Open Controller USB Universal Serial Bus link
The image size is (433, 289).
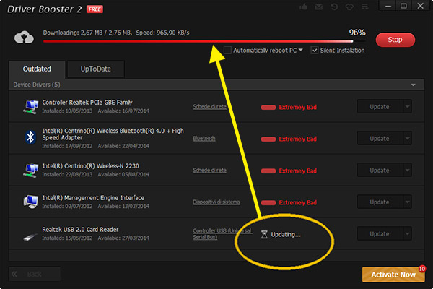coord(222,234)
